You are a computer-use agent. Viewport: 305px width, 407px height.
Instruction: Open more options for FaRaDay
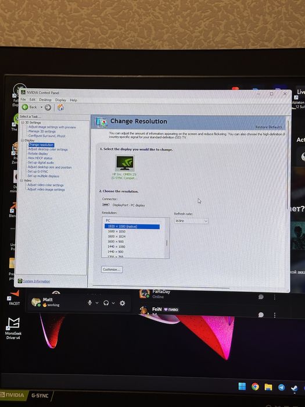pyautogui.click(x=275, y=297)
